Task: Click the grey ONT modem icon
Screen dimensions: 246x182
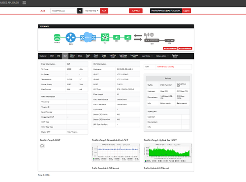Action: pos(152,40)
